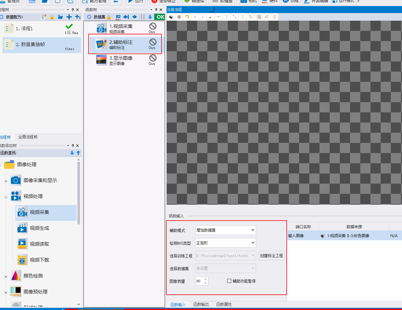Image resolution: width=402 pixels, height=310 pixels.
Task: Click the 创建标注工程 button
Action: [x=271, y=256]
